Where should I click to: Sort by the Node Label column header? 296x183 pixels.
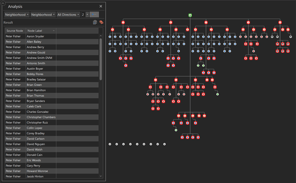[x=41, y=30]
